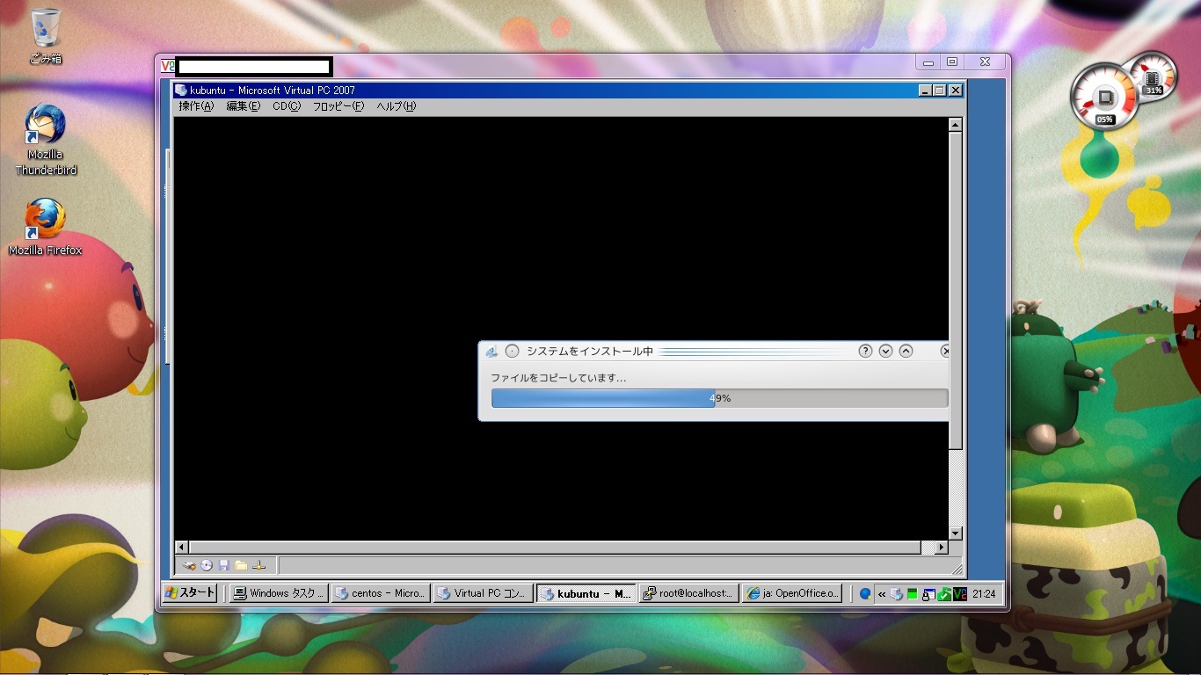Click the VNC server icon in the system tray

coord(960,593)
